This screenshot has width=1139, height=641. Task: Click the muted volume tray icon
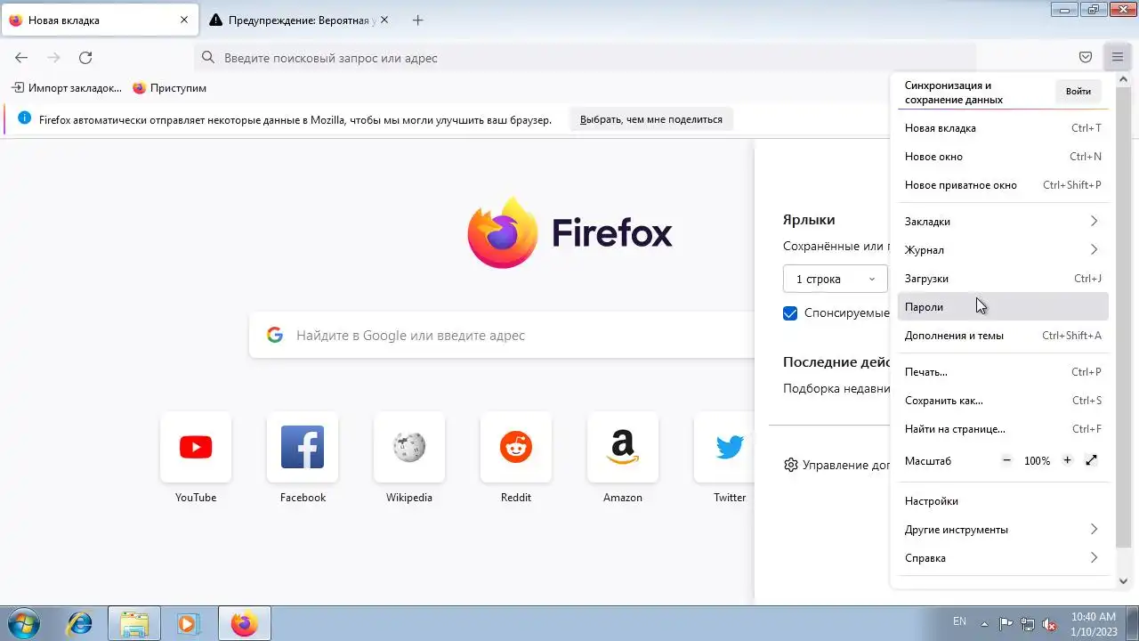coord(1050,624)
